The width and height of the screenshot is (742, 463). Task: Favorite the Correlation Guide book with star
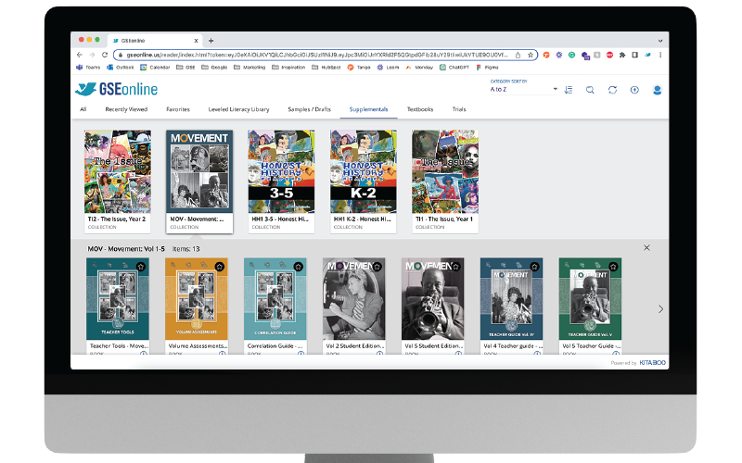tap(298, 267)
